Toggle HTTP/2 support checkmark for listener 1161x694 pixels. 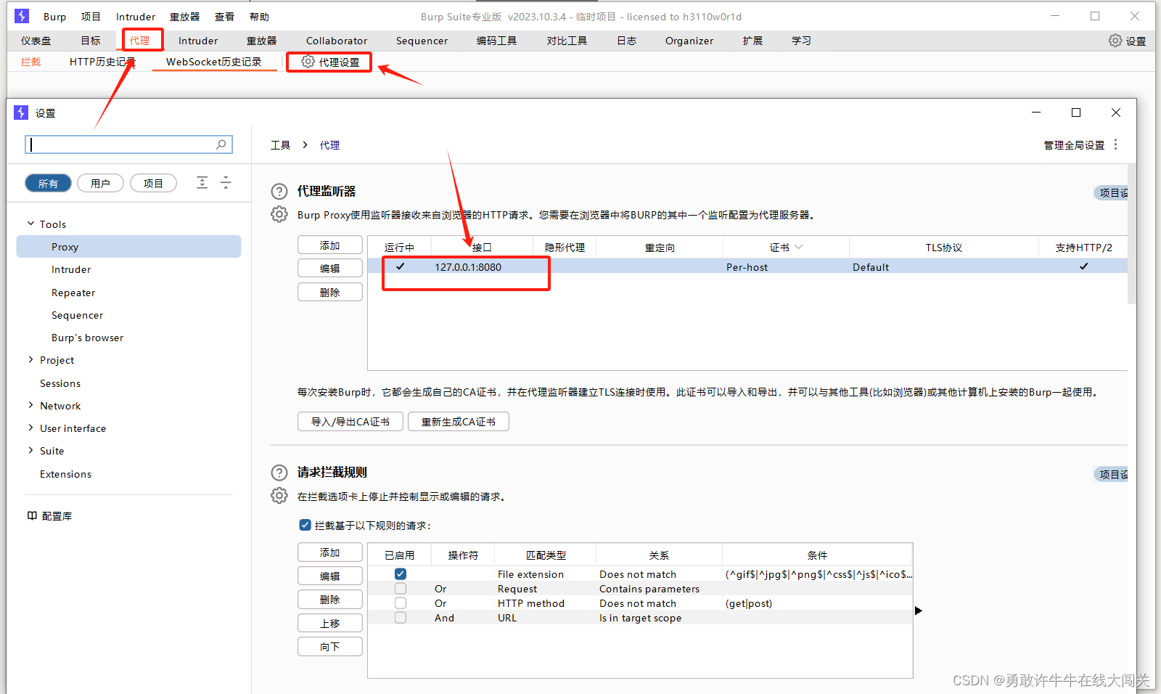[1083, 266]
